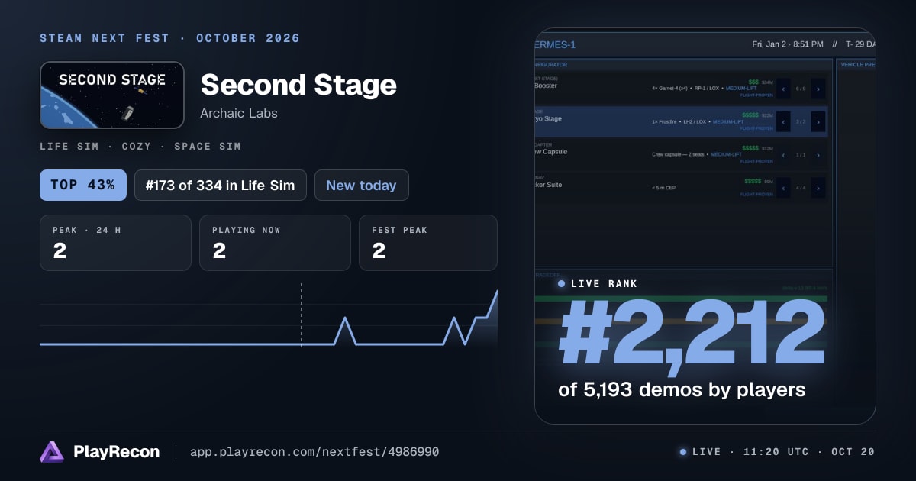
Task: Go to previous option in Cryo Stage row
Action: pyautogui.click(x=783, y=121)
